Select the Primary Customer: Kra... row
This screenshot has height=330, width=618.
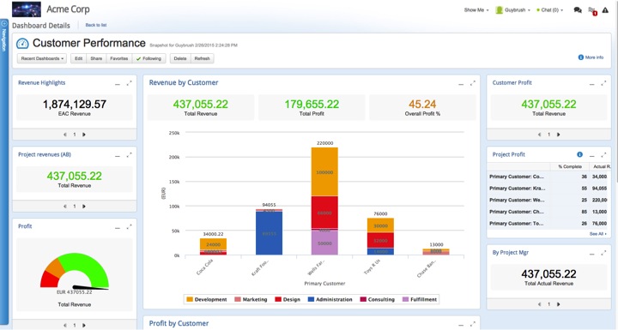click(x=549, y=189)
